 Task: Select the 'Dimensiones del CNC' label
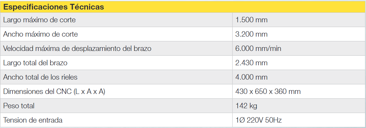(37, 92)
